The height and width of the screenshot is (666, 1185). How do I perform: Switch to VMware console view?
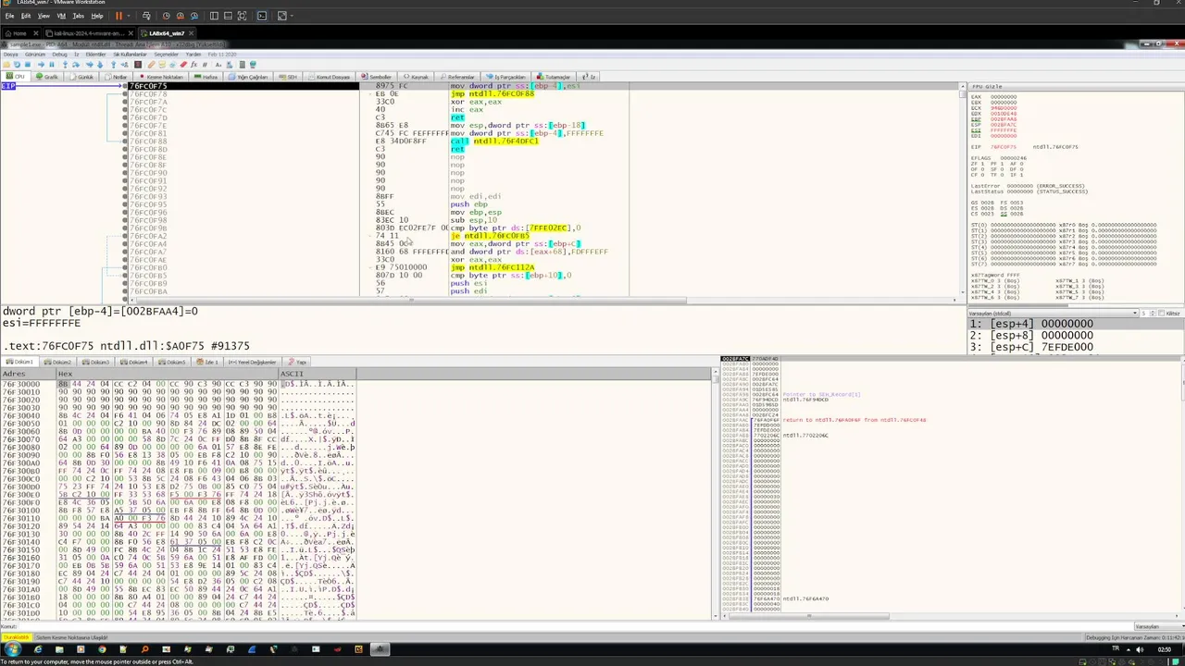[262, 16]
